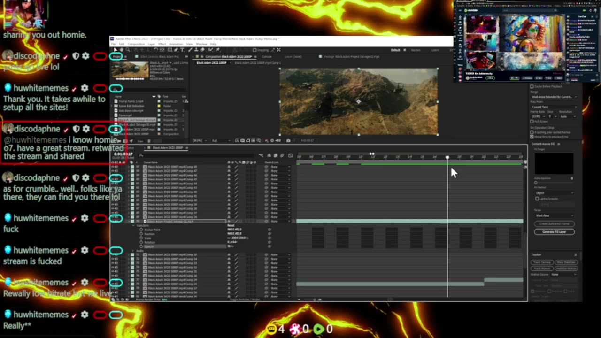This screenshot has height=338, width=601.
Task: Click the timeline graph editor icon
Action: (x=290, y=155)
